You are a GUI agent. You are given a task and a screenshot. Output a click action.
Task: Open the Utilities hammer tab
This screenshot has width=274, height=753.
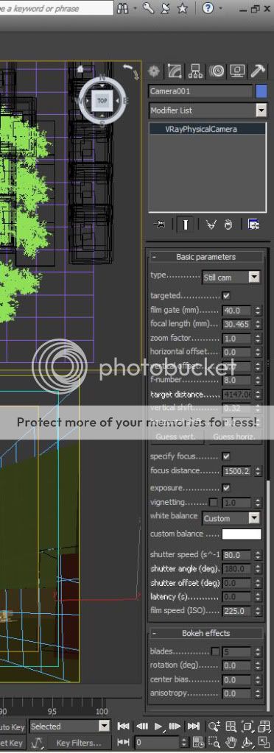pyautogui.click(x=258, y=71)
